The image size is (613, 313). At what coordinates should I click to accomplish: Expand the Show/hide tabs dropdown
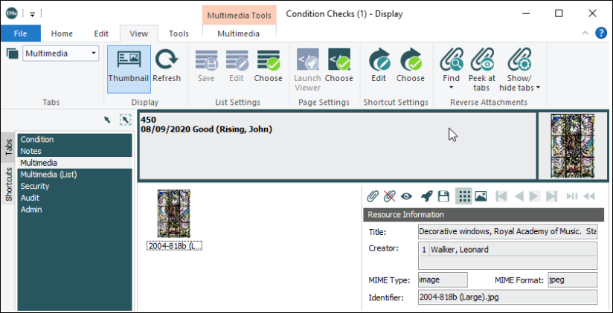tap(537, 88)
